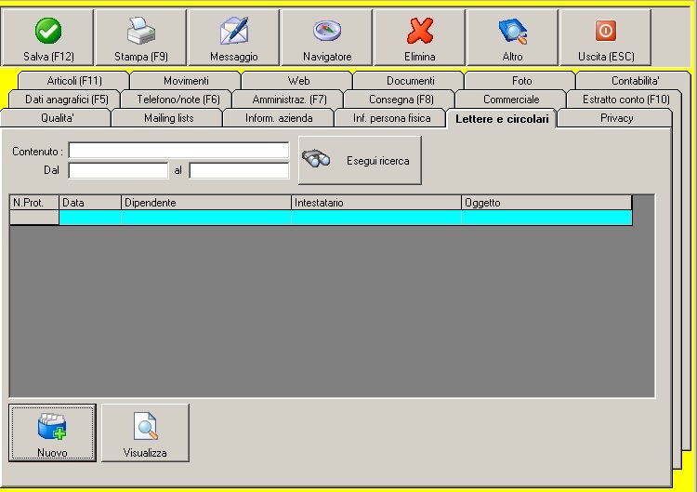
Task: Click the Salva (F12) label
Action: point(48,57)
